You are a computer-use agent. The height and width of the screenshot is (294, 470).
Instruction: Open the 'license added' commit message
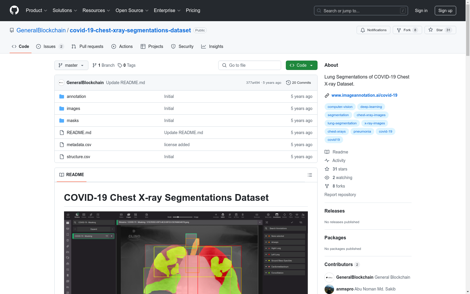click(177, 145)
